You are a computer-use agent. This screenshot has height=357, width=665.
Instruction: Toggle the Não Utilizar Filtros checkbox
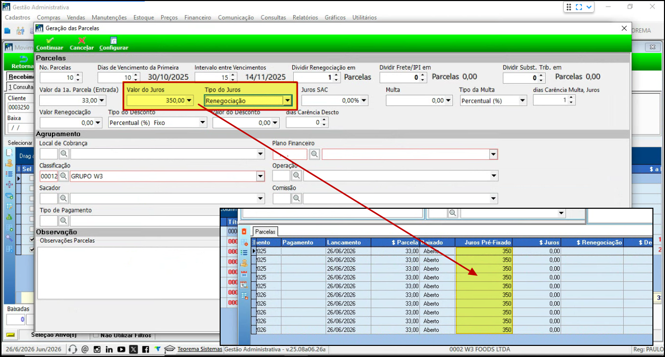pyautogui.click(x=96, y=335)
